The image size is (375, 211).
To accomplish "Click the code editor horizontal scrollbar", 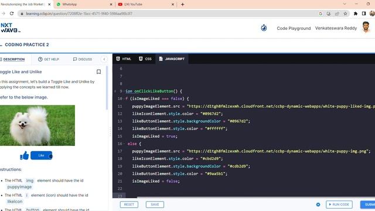I will (256, 198).
